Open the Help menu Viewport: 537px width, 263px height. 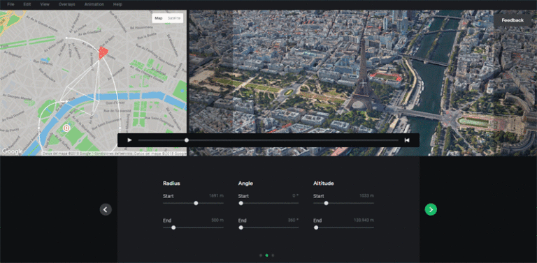[117, 4]
